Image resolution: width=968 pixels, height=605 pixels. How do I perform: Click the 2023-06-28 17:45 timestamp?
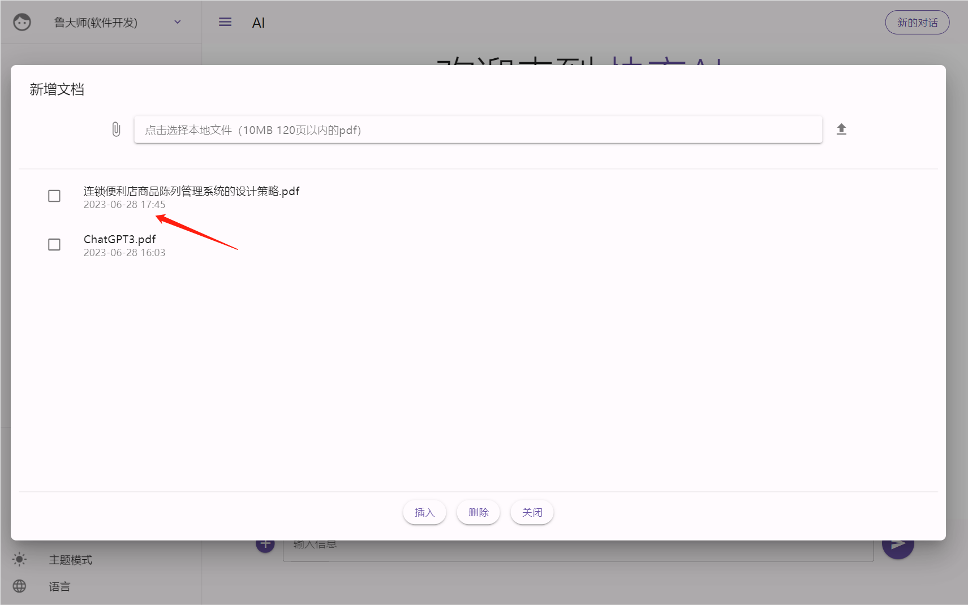point(124,205)
